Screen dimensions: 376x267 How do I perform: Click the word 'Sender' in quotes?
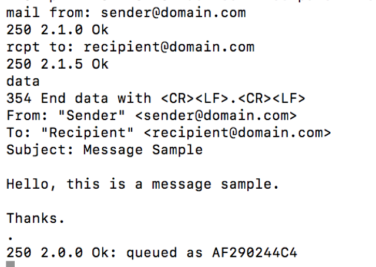tap(92, 115)
